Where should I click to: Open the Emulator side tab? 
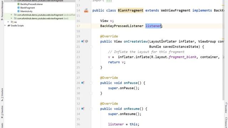226,107
